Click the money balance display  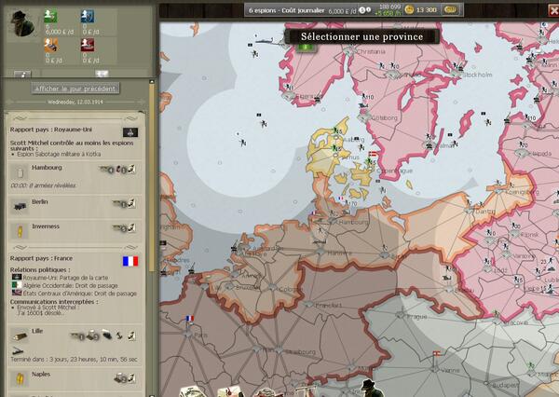coord(388,10)
